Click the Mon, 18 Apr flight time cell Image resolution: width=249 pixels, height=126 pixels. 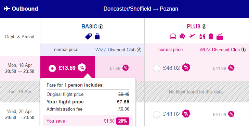click(20, 68)
